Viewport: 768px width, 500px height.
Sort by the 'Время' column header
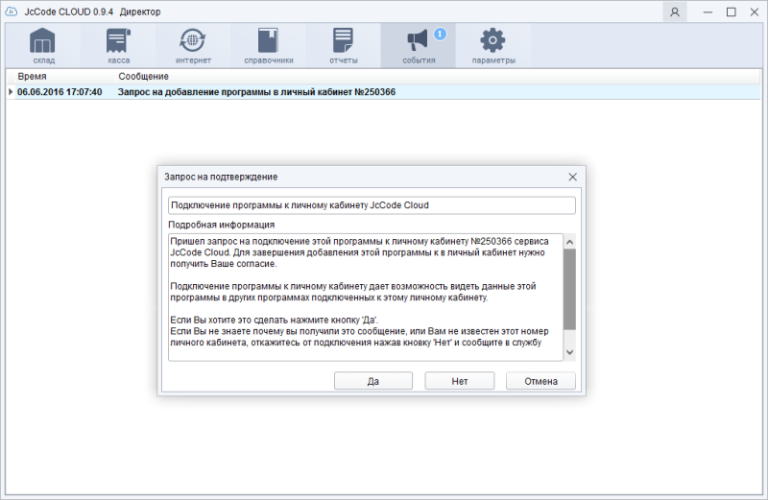coord(32,76)
